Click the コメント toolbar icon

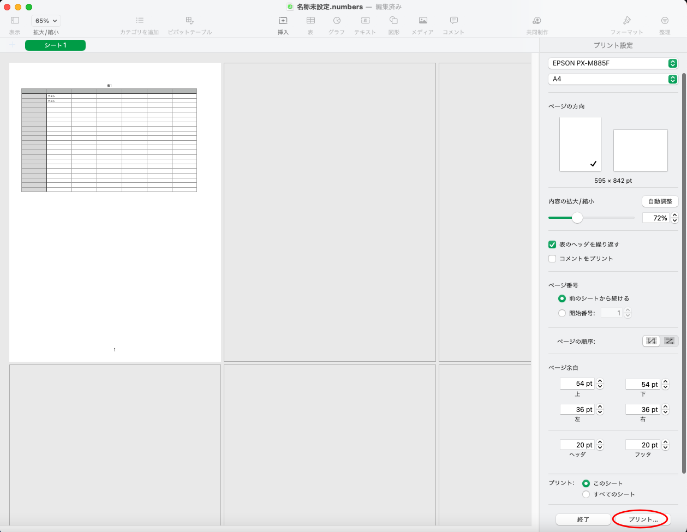pyautogui.click(x=453, y=21)
